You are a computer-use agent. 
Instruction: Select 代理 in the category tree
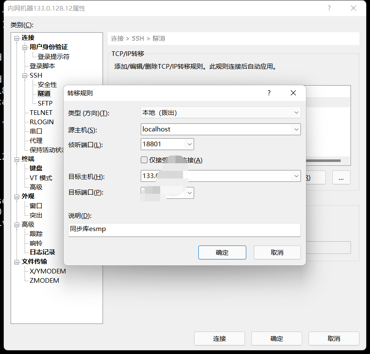click(36, 140)
